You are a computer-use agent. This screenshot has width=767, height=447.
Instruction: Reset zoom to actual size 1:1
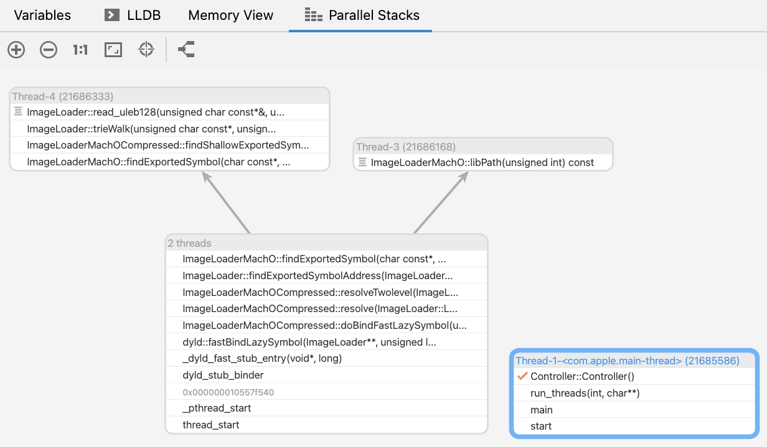pos(80,50)
